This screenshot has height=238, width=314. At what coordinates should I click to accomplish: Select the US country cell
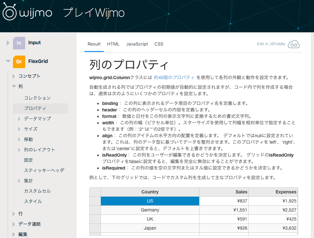point(150,201)
